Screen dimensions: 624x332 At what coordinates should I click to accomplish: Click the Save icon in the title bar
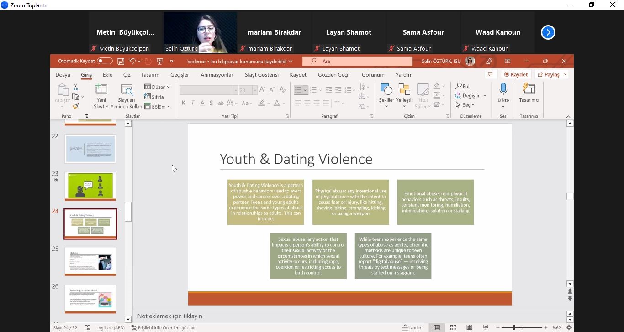[121, 61]
